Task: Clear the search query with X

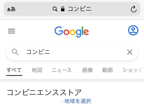Action: [130, 52]
